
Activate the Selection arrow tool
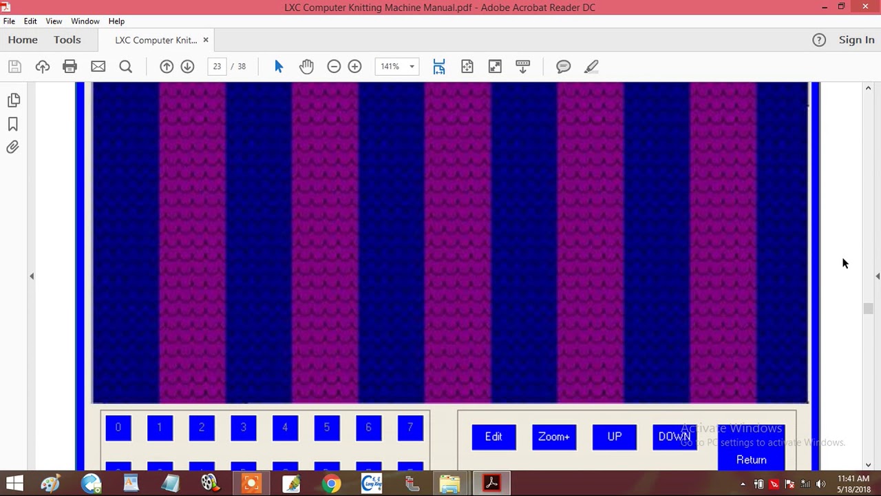tap(279, 67)
